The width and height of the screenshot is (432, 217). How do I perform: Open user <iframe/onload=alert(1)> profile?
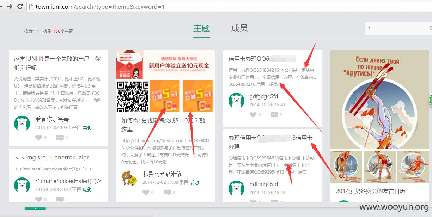pyautogui.click(x=68, y=181)
